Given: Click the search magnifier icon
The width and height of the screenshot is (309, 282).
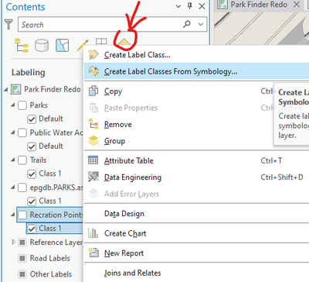Looking at the screenshot, I should tap(187, 24).
